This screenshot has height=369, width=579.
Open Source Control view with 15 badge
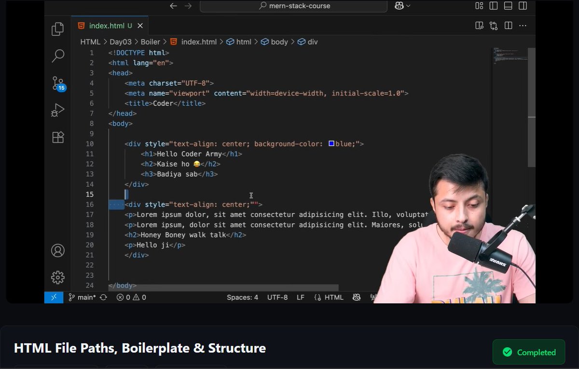(x=58, y=84)
